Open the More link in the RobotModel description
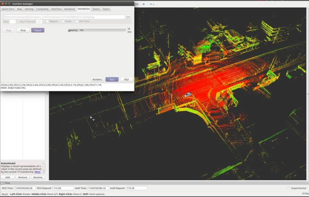Viewport: 309px width, 197px height. point(37,172)
